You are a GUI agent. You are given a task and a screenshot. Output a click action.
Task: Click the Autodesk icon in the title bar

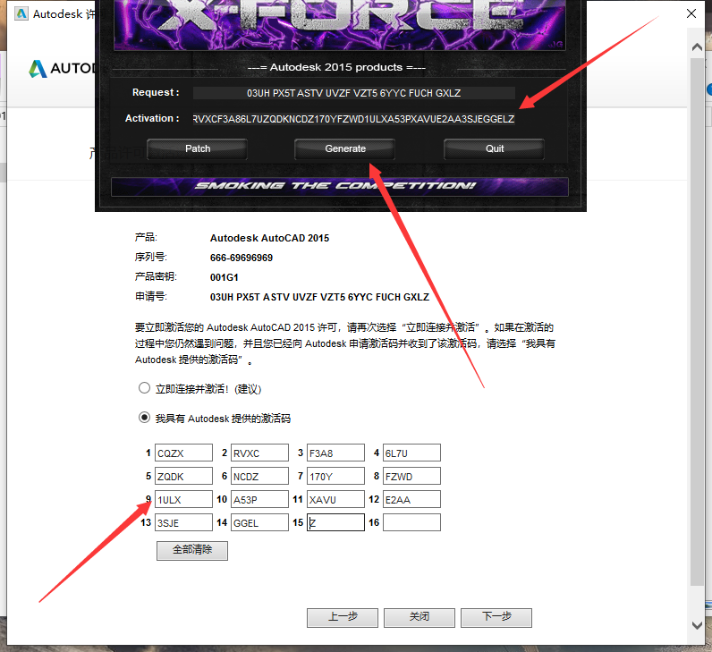click(x=21, y=13)
